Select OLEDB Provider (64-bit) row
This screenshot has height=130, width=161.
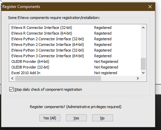coord(75,62)
